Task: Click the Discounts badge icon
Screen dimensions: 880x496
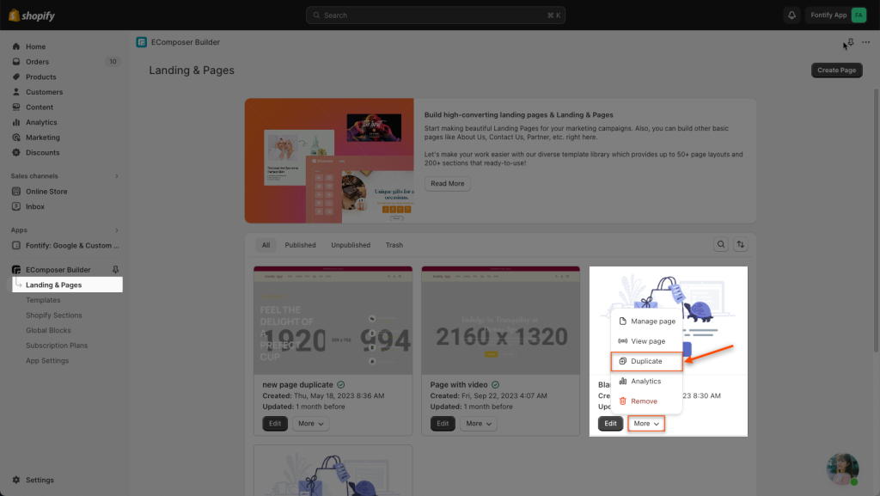Action: (16, 153)
